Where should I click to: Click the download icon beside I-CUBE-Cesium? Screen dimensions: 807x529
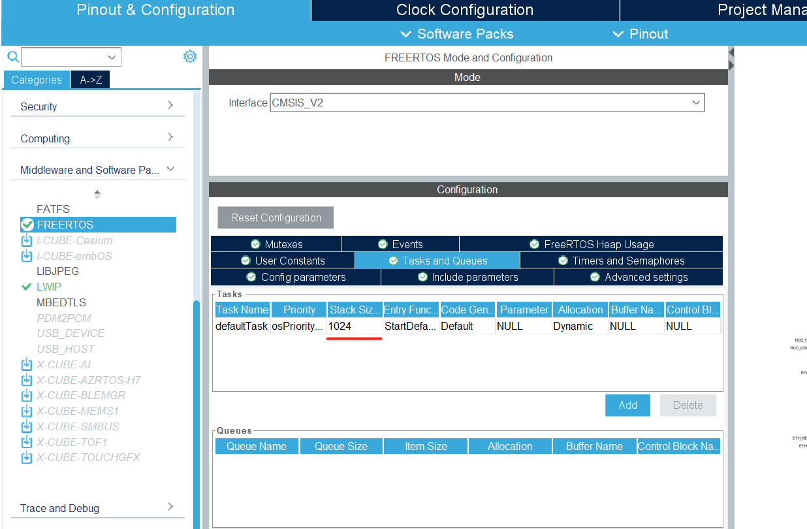(27, 240)
